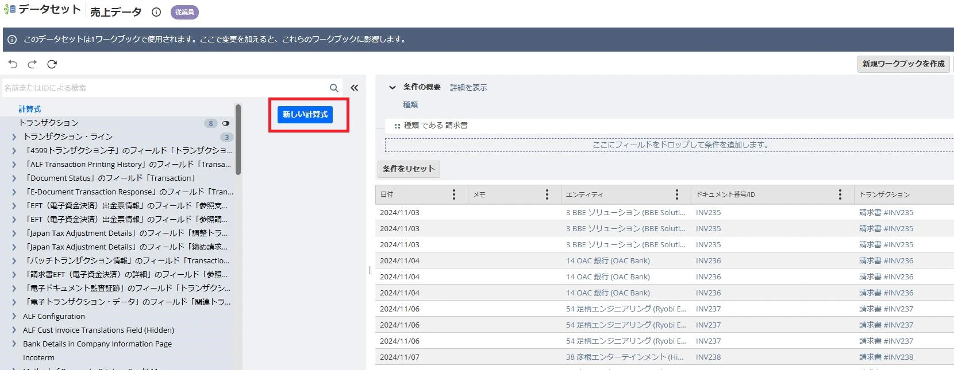Click the info icon in the notification banner
This screenshot has height=370, width=954.
coord(12,40)
